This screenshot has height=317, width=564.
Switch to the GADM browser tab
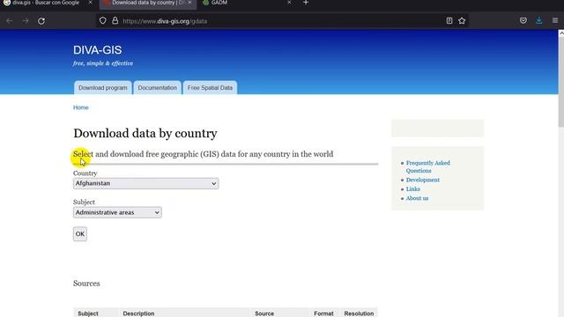click(x=249, y=3)
